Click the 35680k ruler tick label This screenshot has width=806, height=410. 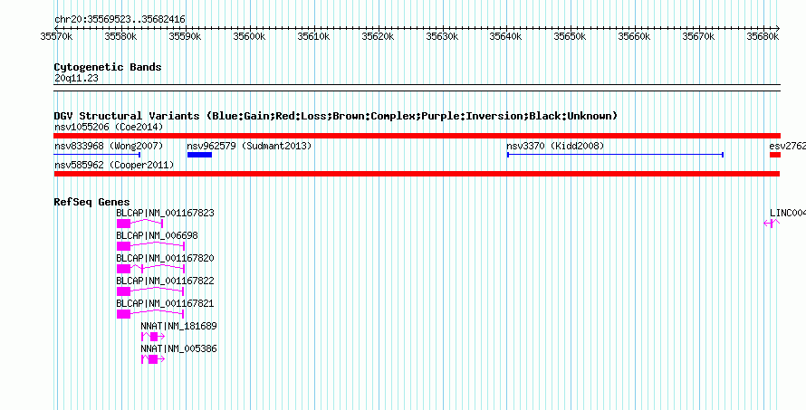point(763,36)
